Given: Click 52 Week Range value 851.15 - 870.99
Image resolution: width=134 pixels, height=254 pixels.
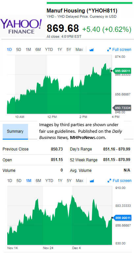Looking at the screenshot, I should pos(117,160).
